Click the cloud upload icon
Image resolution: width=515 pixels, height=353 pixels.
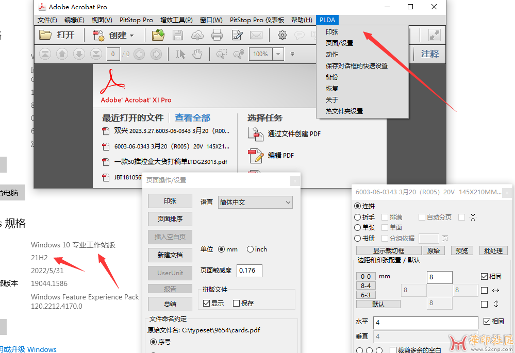[x=197, y=35]
